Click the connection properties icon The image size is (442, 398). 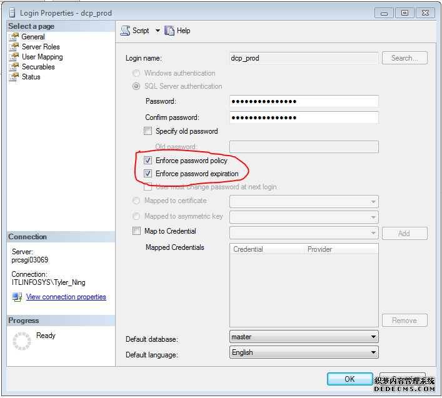coord(17,297)
